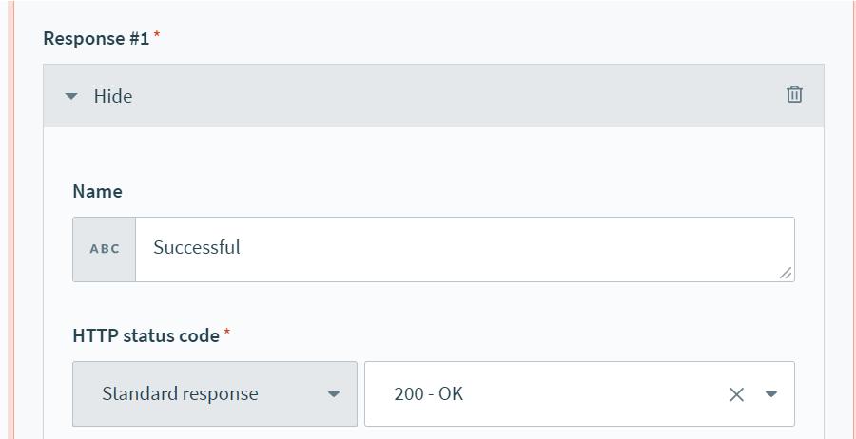Click the Hide label in the header
The height and width of the screenshot is (439, 856).
(112, 96)
